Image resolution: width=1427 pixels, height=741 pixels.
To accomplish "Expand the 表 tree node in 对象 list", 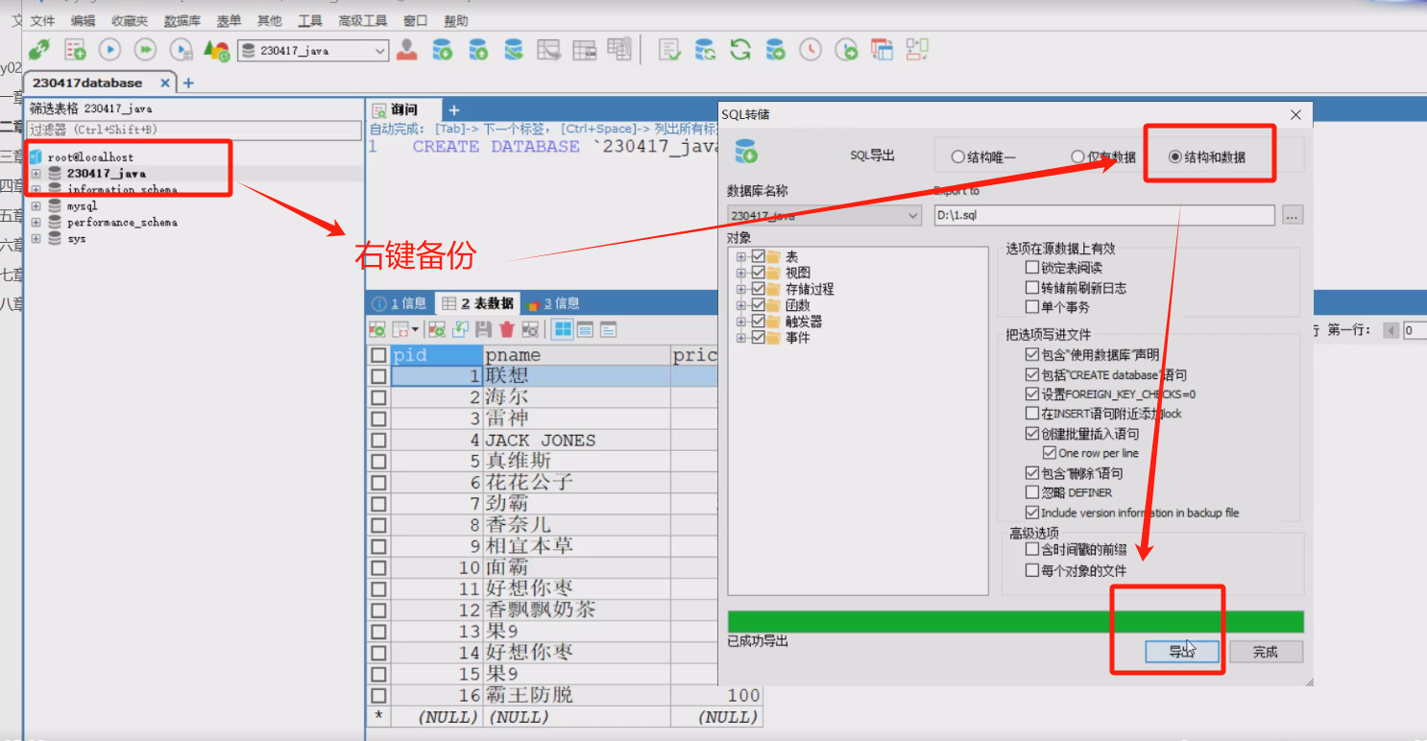I will [x=739, y=256].
